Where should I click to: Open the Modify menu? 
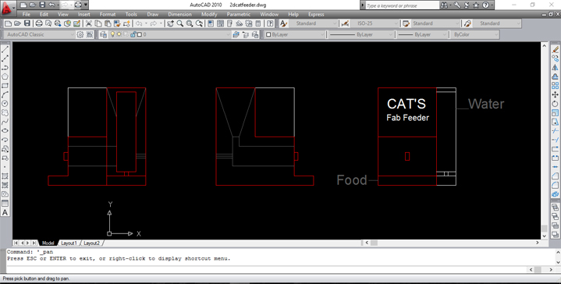pyautogui.click(x=209, y=15)
